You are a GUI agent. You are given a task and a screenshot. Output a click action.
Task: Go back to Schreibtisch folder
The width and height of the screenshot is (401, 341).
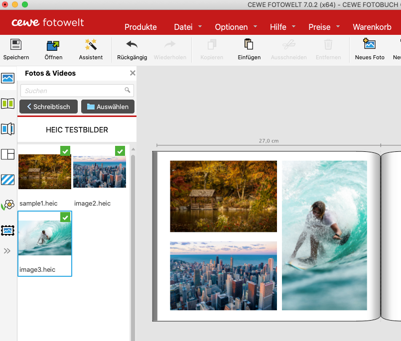click(x=48, y=107)
